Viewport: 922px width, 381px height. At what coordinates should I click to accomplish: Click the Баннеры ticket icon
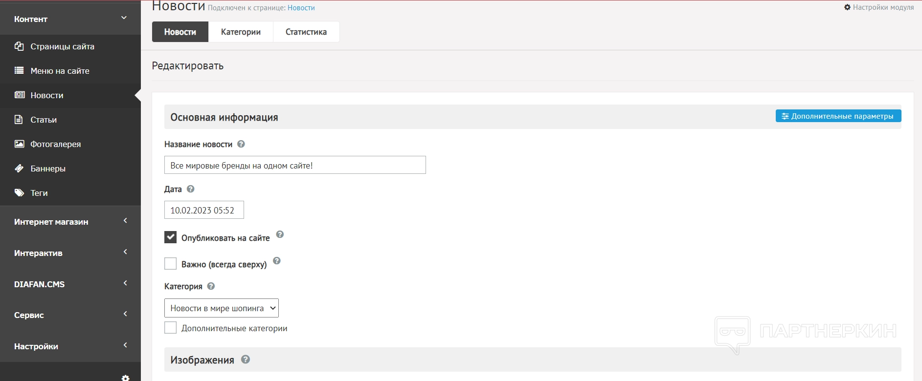tap(19, 169)
